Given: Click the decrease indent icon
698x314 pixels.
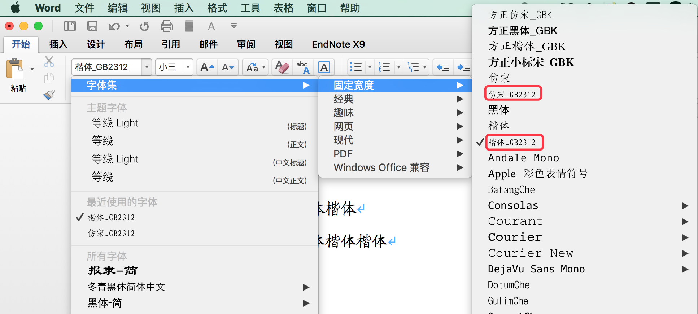Looking at the screenshot, I should (443, 67).
